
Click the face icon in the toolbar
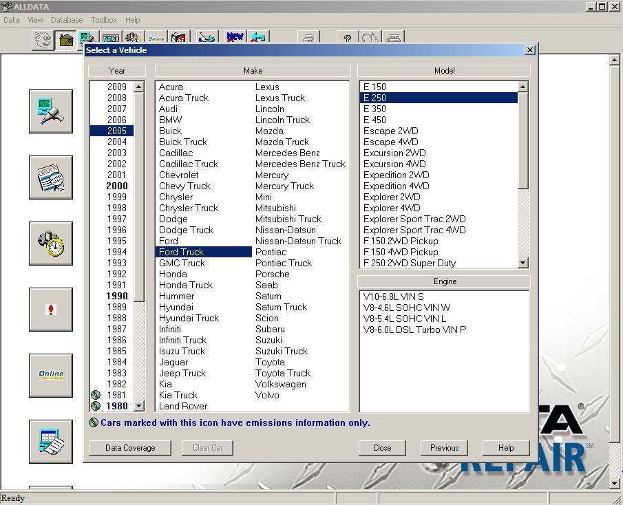pyautogui.click(x=43, y=40)
